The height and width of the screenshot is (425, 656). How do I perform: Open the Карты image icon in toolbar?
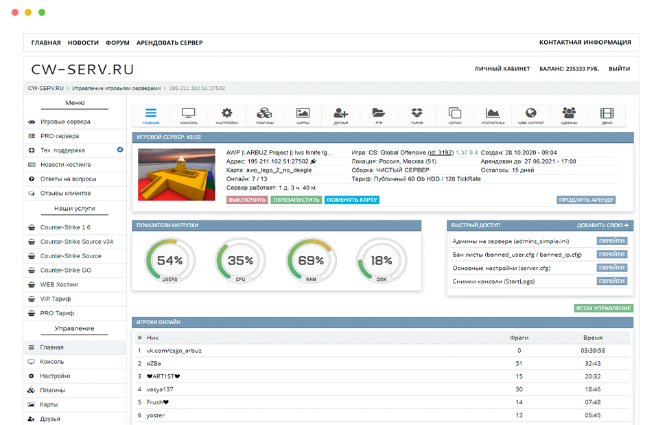303,115
